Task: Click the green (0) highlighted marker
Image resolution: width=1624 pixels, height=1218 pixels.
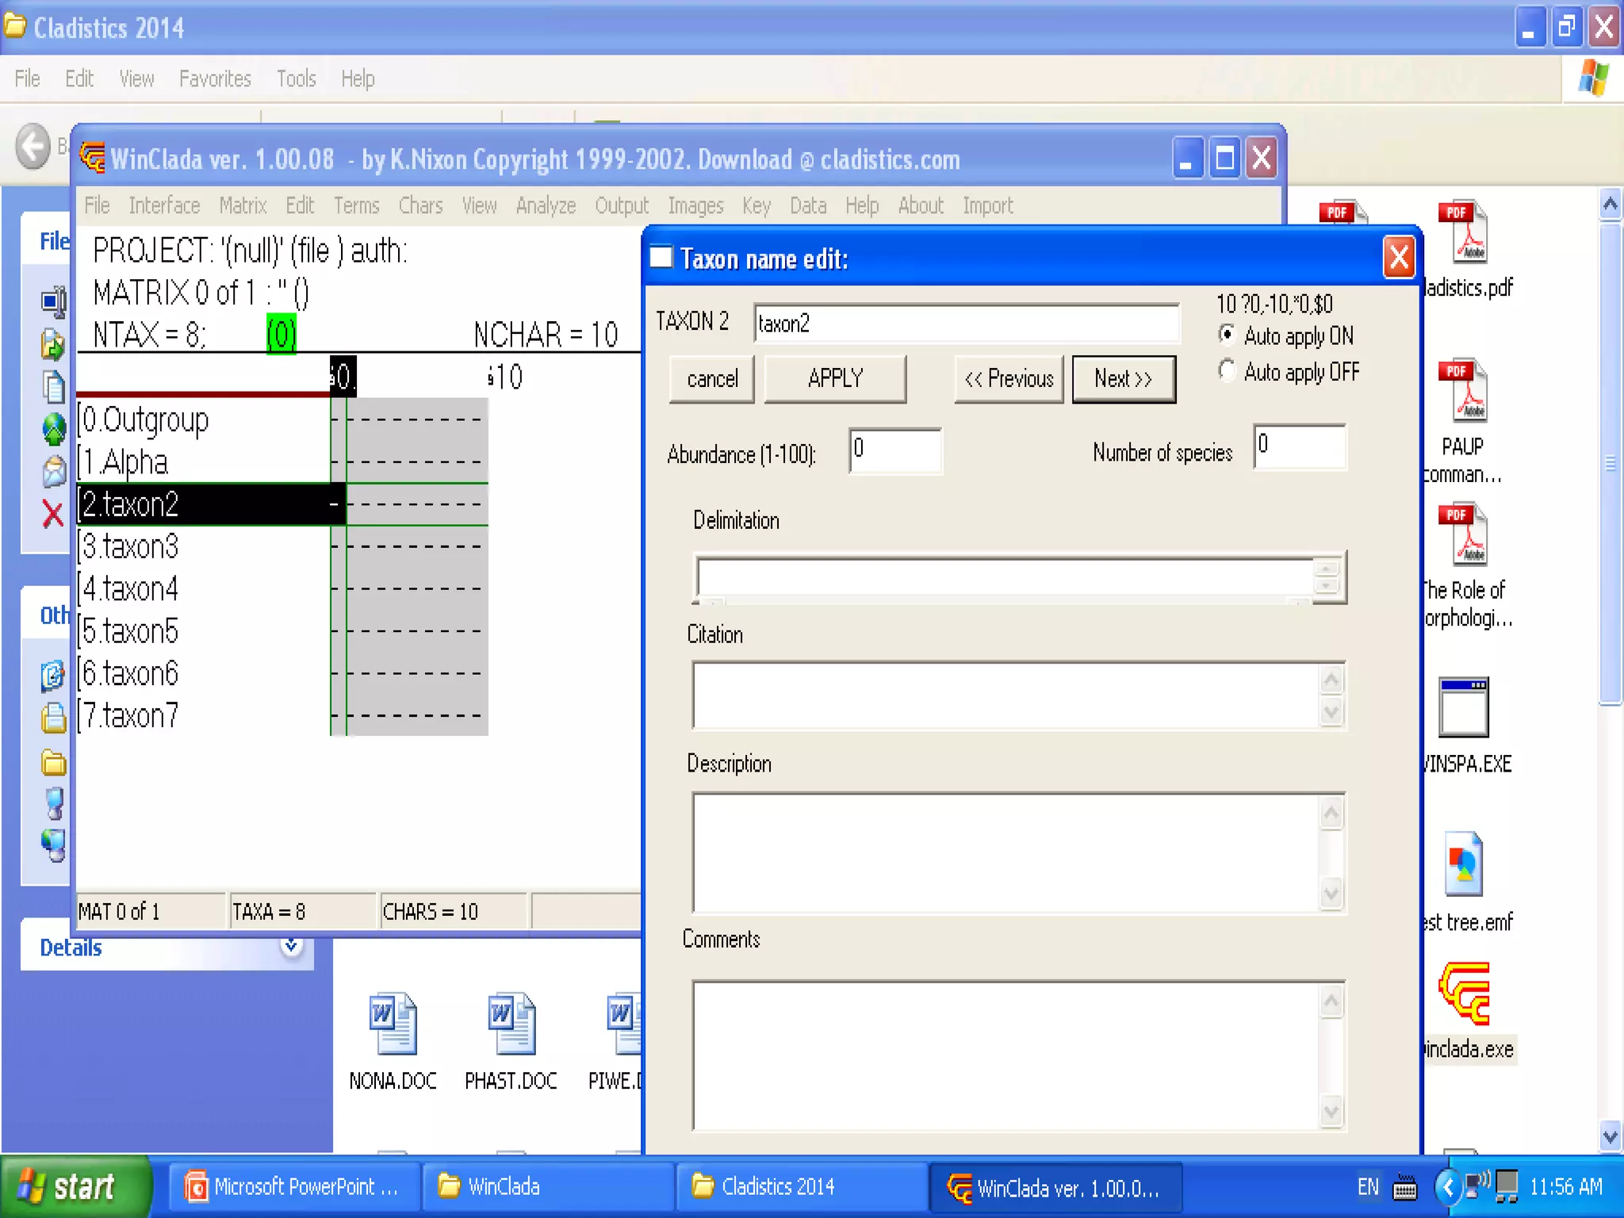Action: click(282, 334)
